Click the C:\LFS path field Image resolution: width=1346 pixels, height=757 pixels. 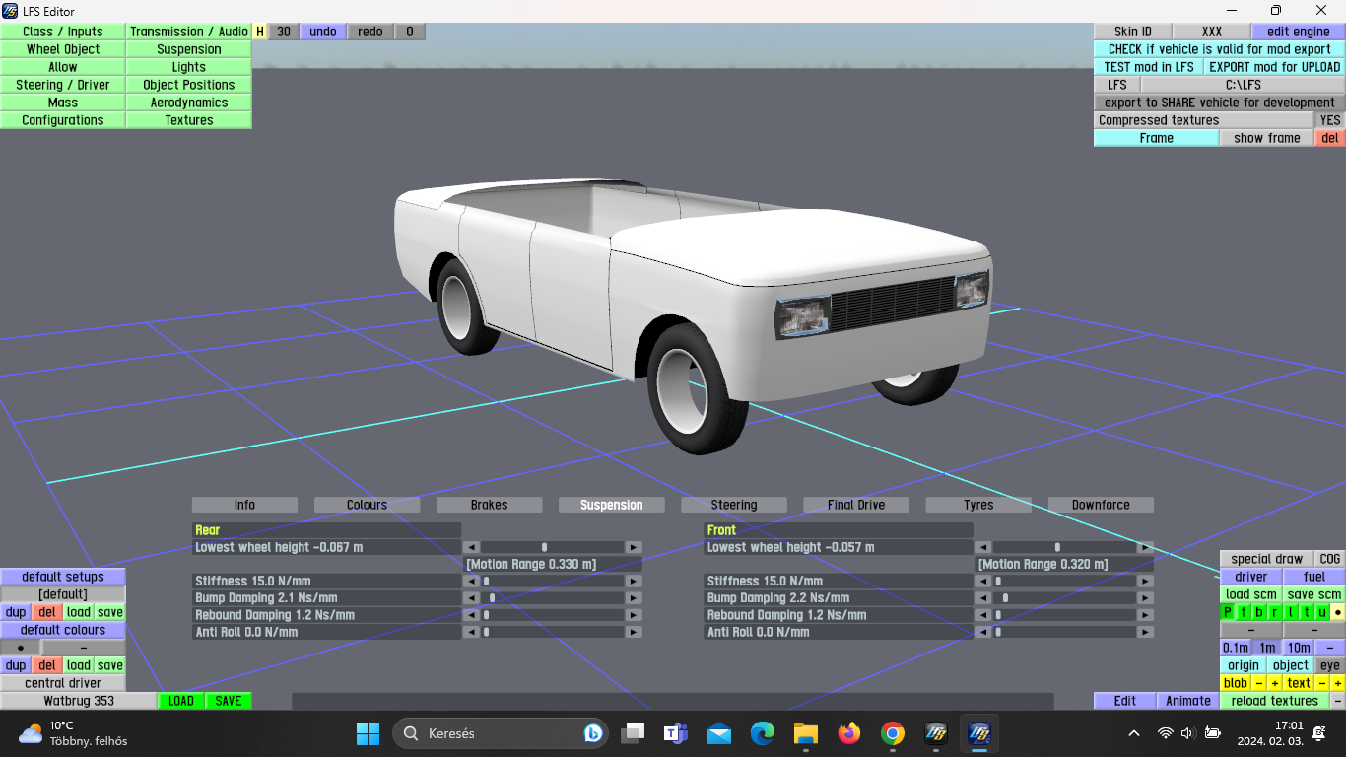point(1243,85)
